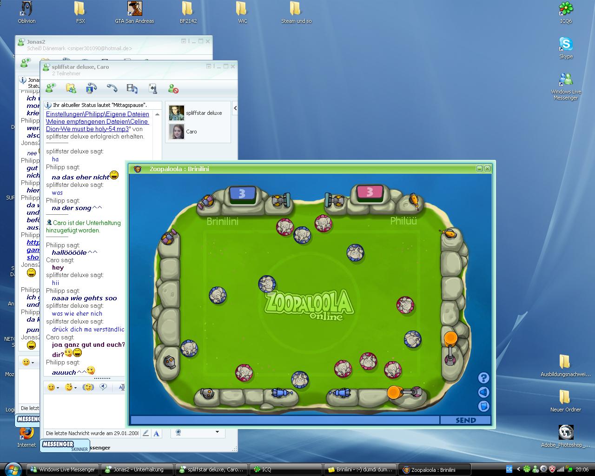
Task: Open the menu dropdown in Jonas2 title bar
Action: [x=184, y=41]
